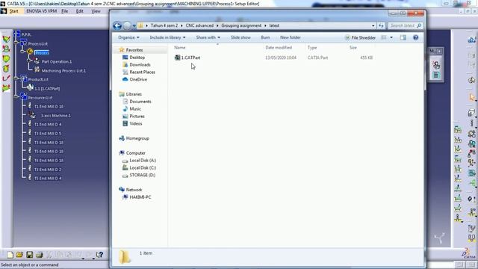Click the Print icon in CATIA bottom toolbar
Screen dimensions: 478x269
[39, 255]
